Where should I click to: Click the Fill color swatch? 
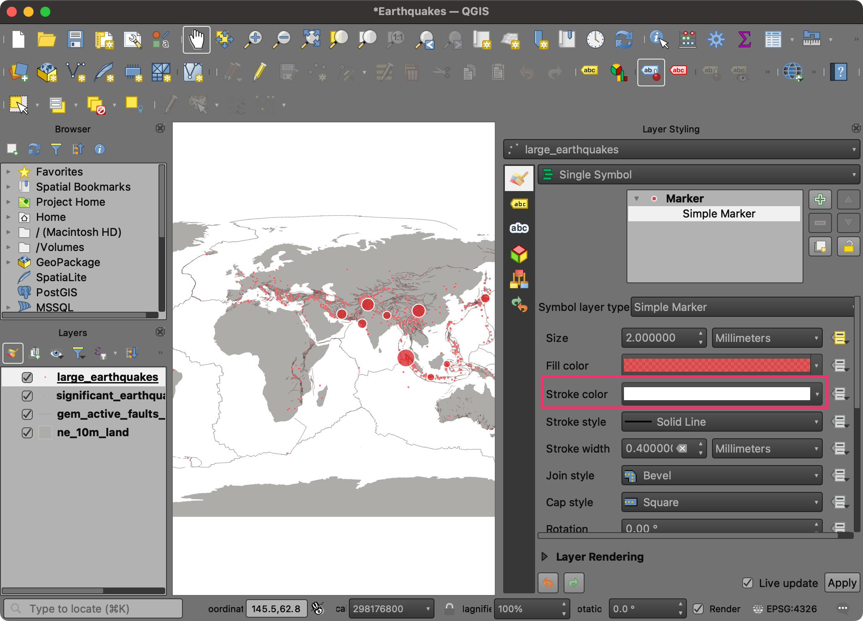click(717, 365)
